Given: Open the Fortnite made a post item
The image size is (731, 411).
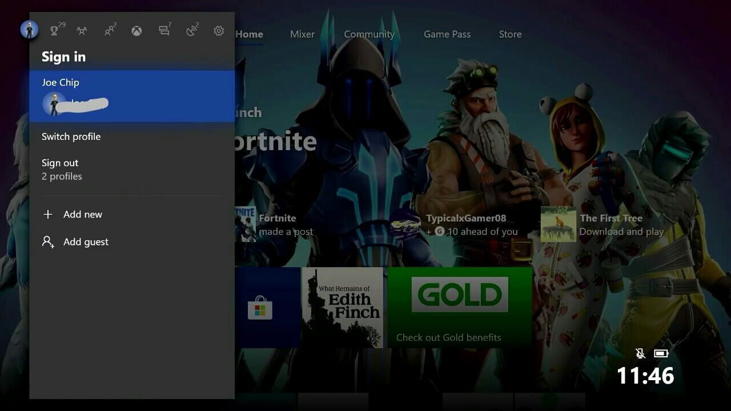Looking at the screenshot, I should point(275,224).
